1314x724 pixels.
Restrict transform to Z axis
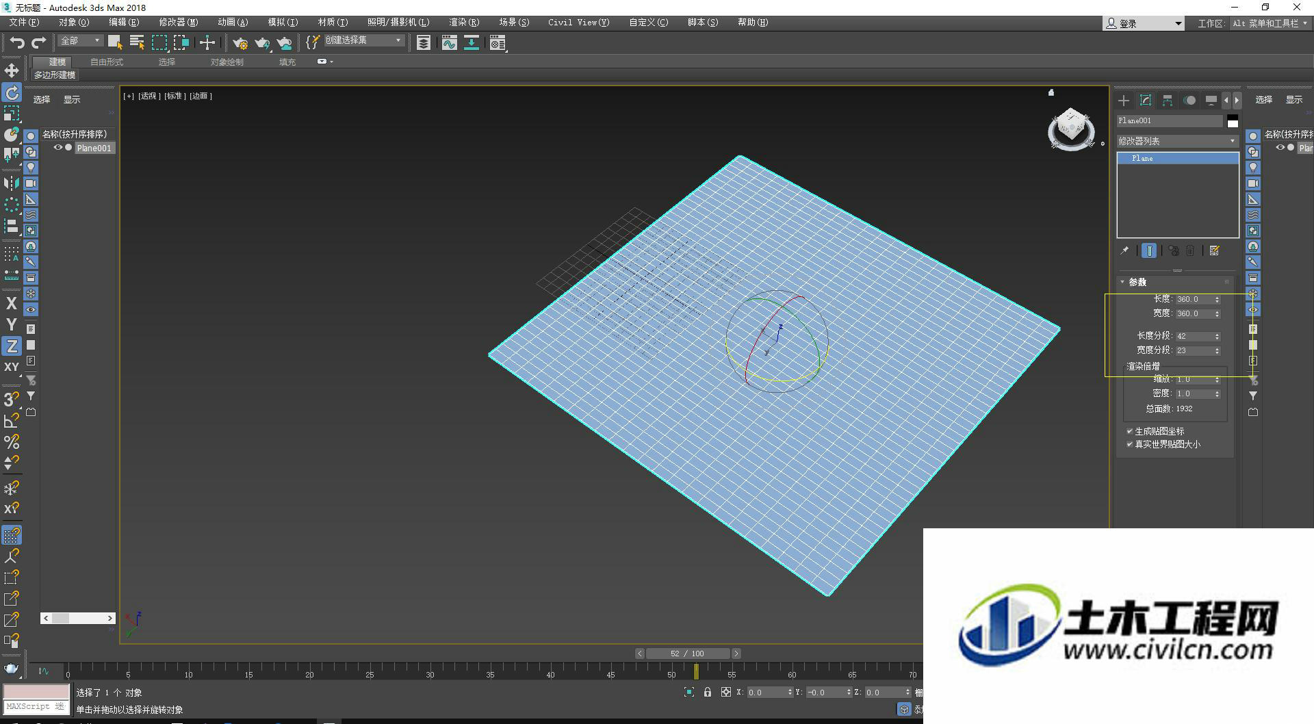(12, 346)
